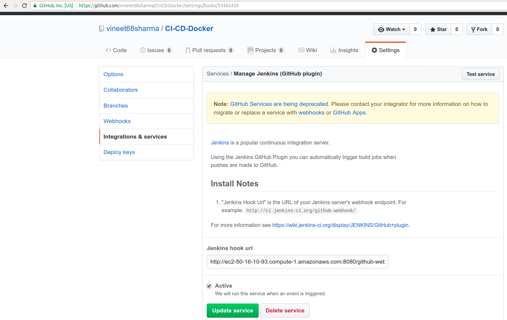The image size is (507, 320).
Task: Switch to the Insights tab
Action: (x=344, y=50)
